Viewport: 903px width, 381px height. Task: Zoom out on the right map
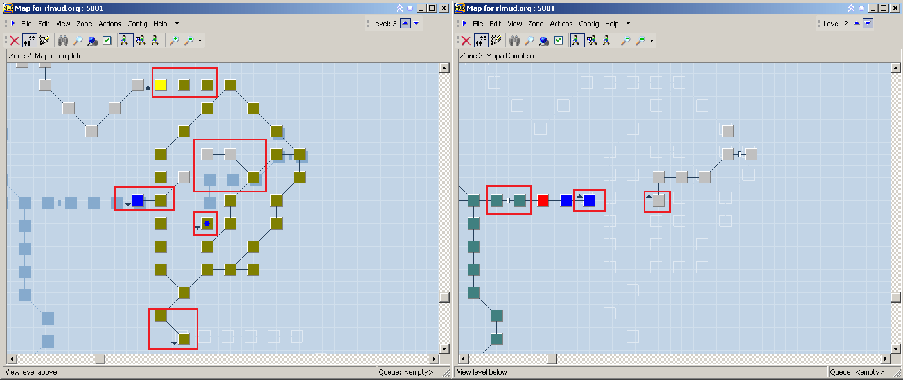coord(640,40)
